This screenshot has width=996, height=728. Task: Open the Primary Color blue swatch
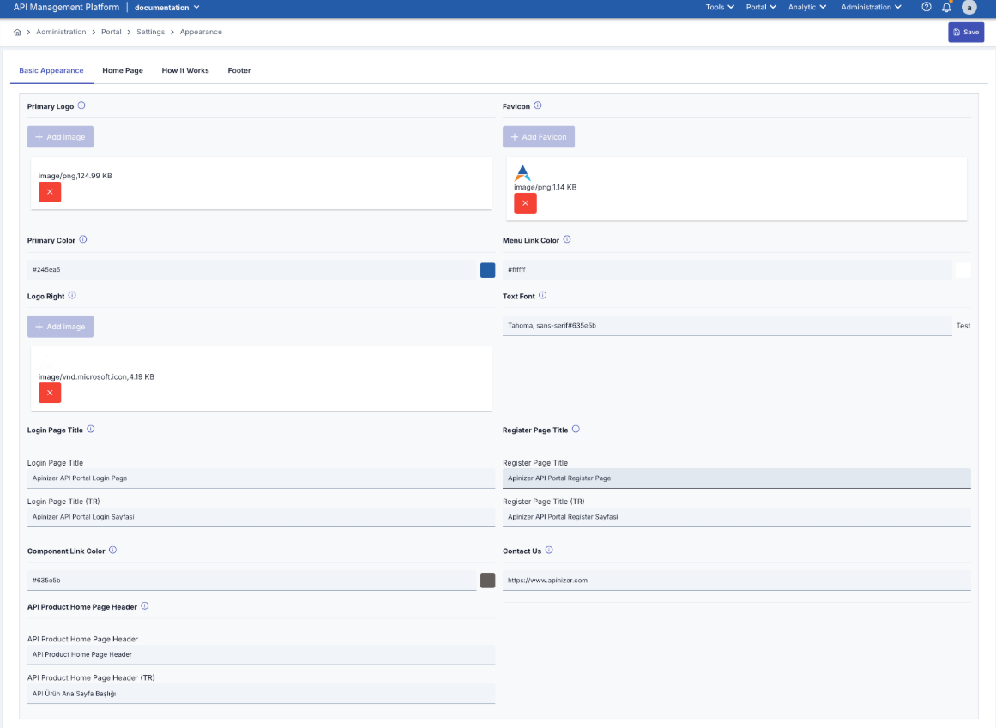click(x=487, y=270)
